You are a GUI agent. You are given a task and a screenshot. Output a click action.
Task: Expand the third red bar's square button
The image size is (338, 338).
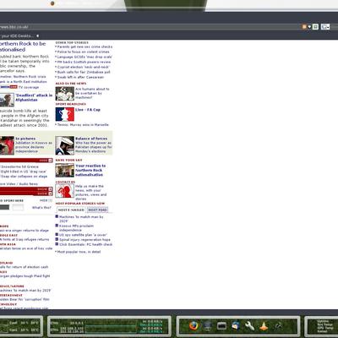[50, 194]
